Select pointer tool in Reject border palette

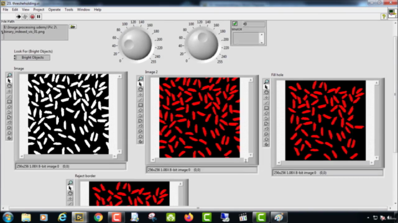click(70, 188)
